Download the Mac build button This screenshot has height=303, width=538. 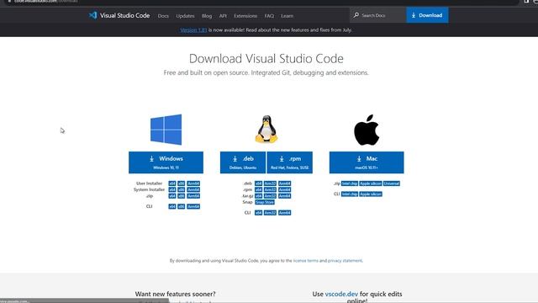(x=367, y=162)
